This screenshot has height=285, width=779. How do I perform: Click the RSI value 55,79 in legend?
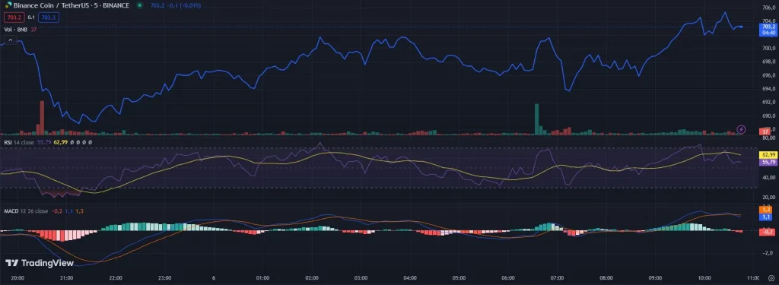(x=44, y=142)
